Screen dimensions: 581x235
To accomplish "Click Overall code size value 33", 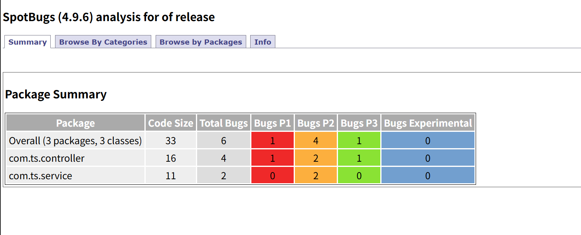I will (171, 141).
